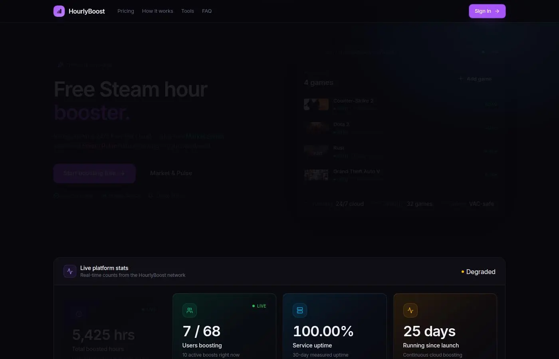Image resolution: width=559 pixels, height=359 pixels.
Task: Click the HourlyBoost brand name link
Action: click(x=87, y=11)
